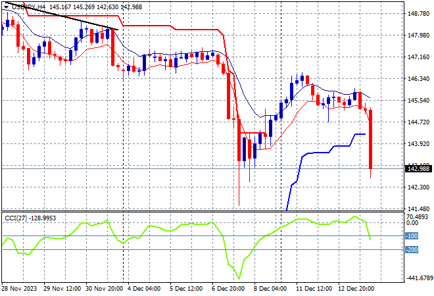Select the thick blue rising support line
This screenshot has height=296, width=434.
(318, 153)
